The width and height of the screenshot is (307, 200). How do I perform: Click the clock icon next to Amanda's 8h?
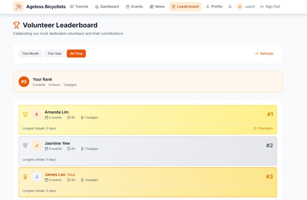pyautogui.click(x=69, y=117)
